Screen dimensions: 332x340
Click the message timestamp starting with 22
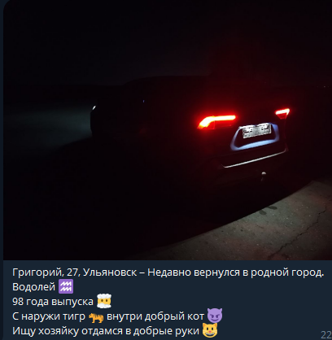(326, 334)
